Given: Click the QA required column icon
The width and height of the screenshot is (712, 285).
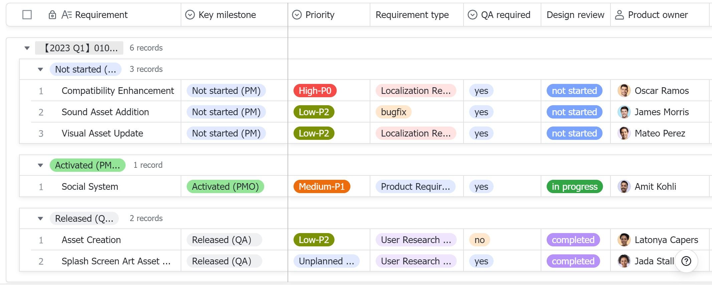Looking at the screenshot, I should (473, 15).
